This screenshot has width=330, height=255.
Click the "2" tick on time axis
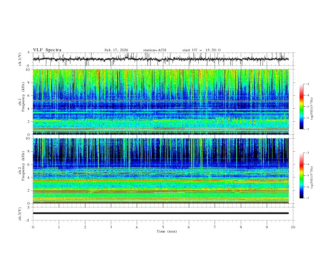(x=85, y=227)
